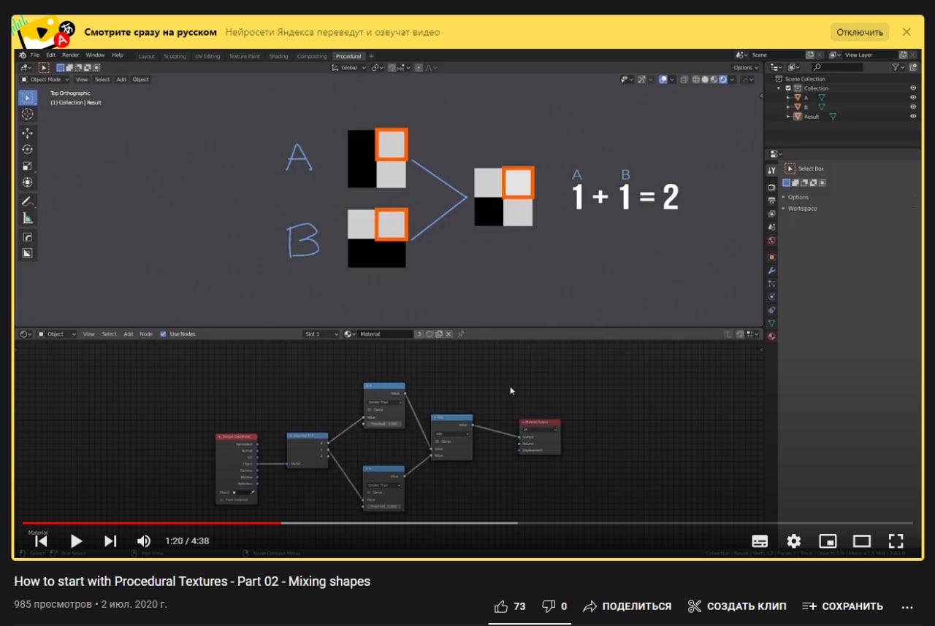Toggle Collection checkbox in outliner
935x626 pixels.
pyautogui.click(x=788, y=88)
